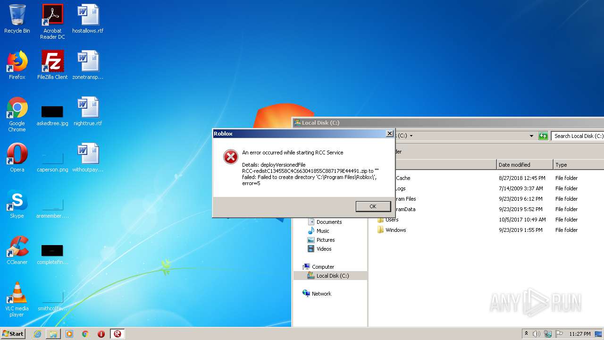The width and height of the screenshot is (604, 340).
Task: Launch Firefox from the desktop
Action: coord(17,65)
